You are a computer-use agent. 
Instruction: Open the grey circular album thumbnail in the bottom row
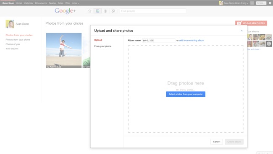269,44
